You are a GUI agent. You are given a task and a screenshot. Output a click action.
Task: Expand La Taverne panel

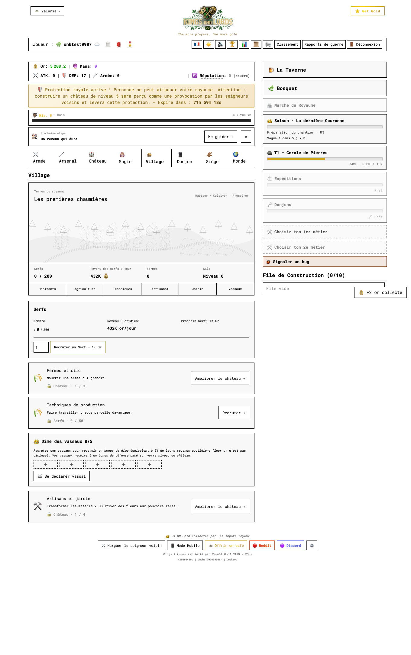coord(325,70)
